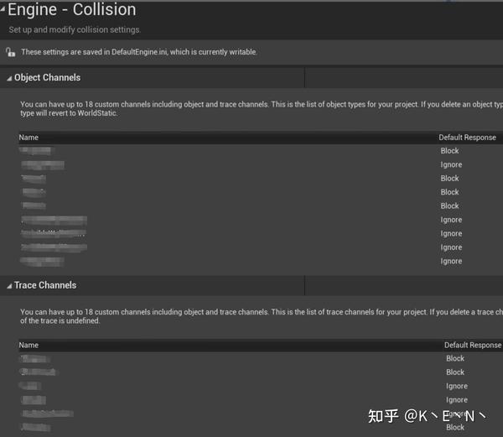Click the Object Channels description starting 'You can have'

pyautogui.click(x=261, y=108)
